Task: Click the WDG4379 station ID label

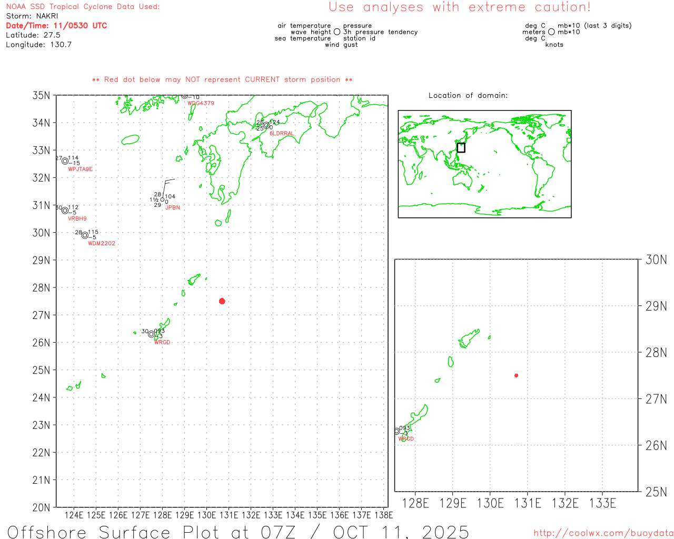Action: point(201,103)
